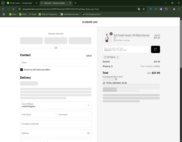Click the £27.00 total amount
The height and width of the screenshot is (142, 182).
coord(156,73)
